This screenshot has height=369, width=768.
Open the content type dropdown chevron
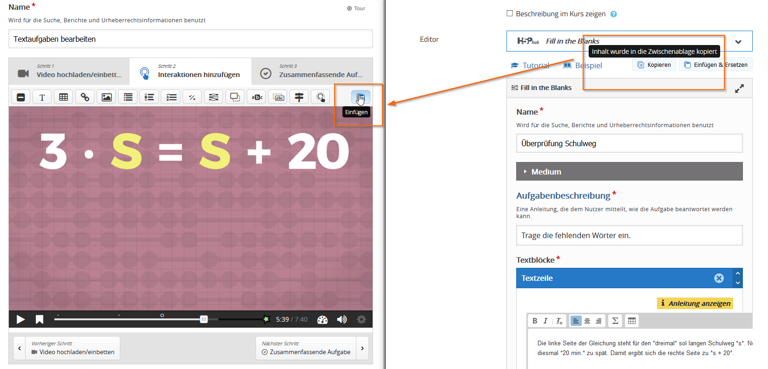click(738, 42)
